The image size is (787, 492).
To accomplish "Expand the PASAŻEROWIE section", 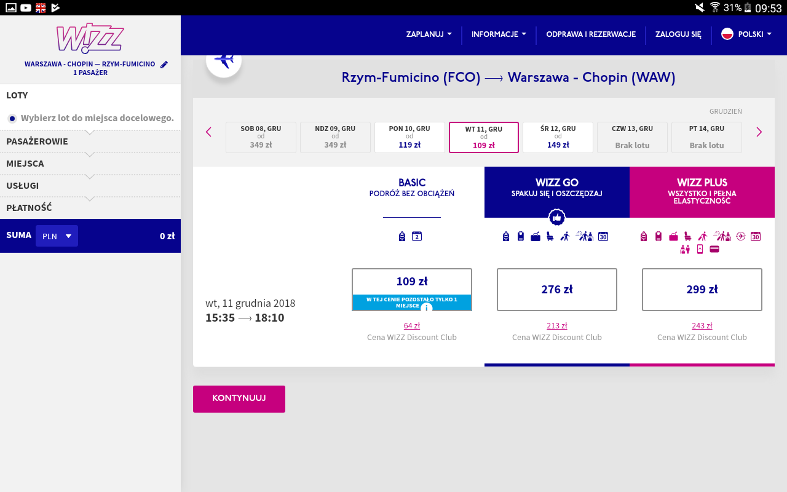I will 90,141.
